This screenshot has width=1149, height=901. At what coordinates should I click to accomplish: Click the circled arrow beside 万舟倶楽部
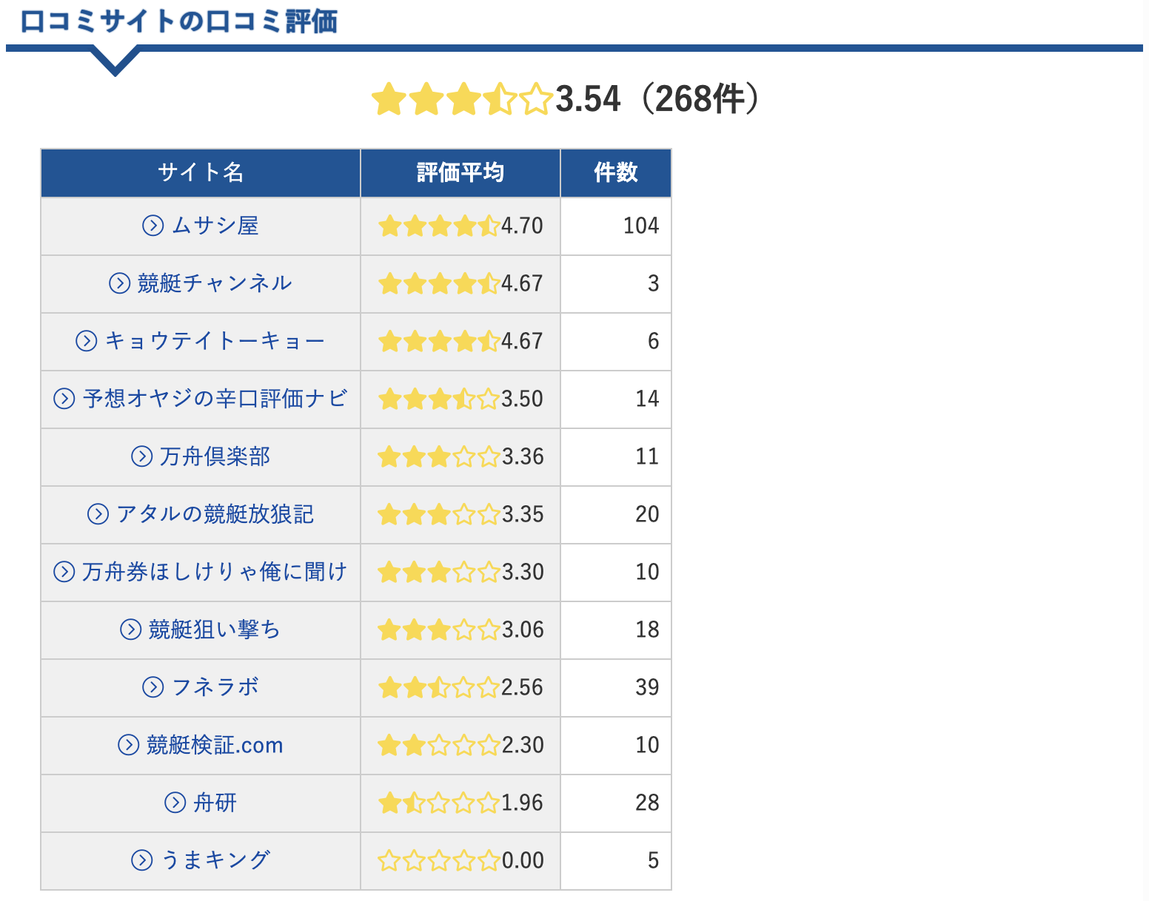coord(141,456)
